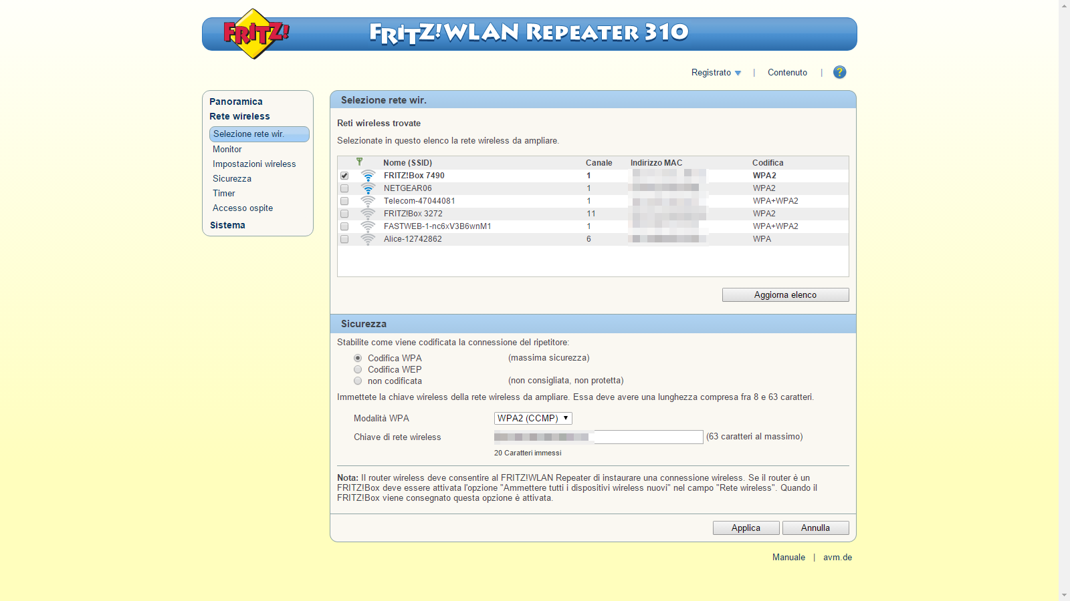Expand the Sistema menu section
This screenshot has height=601, width=1070.
tap(227, 225)
